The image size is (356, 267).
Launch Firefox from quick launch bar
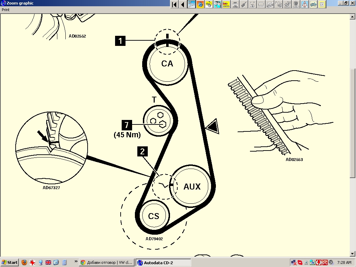pos(24,262)
